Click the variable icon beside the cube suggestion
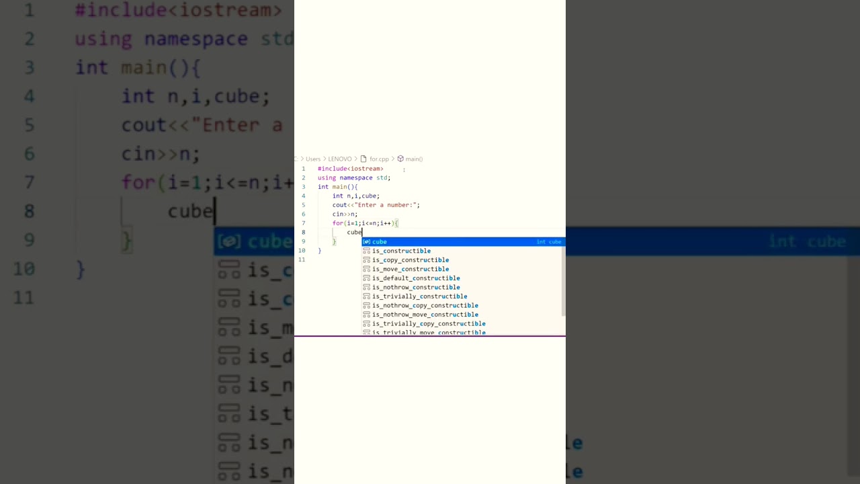The width and height of the screenshot is (860, 484). pyautogui.click(x=367, y=241)
